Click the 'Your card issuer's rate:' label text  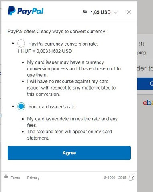[52, 107]
